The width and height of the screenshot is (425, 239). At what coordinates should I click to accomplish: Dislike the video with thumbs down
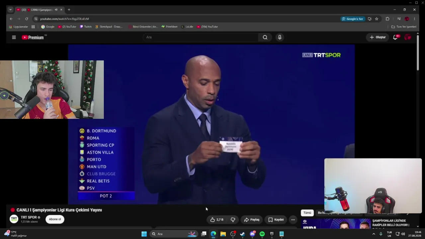[233, 220]
